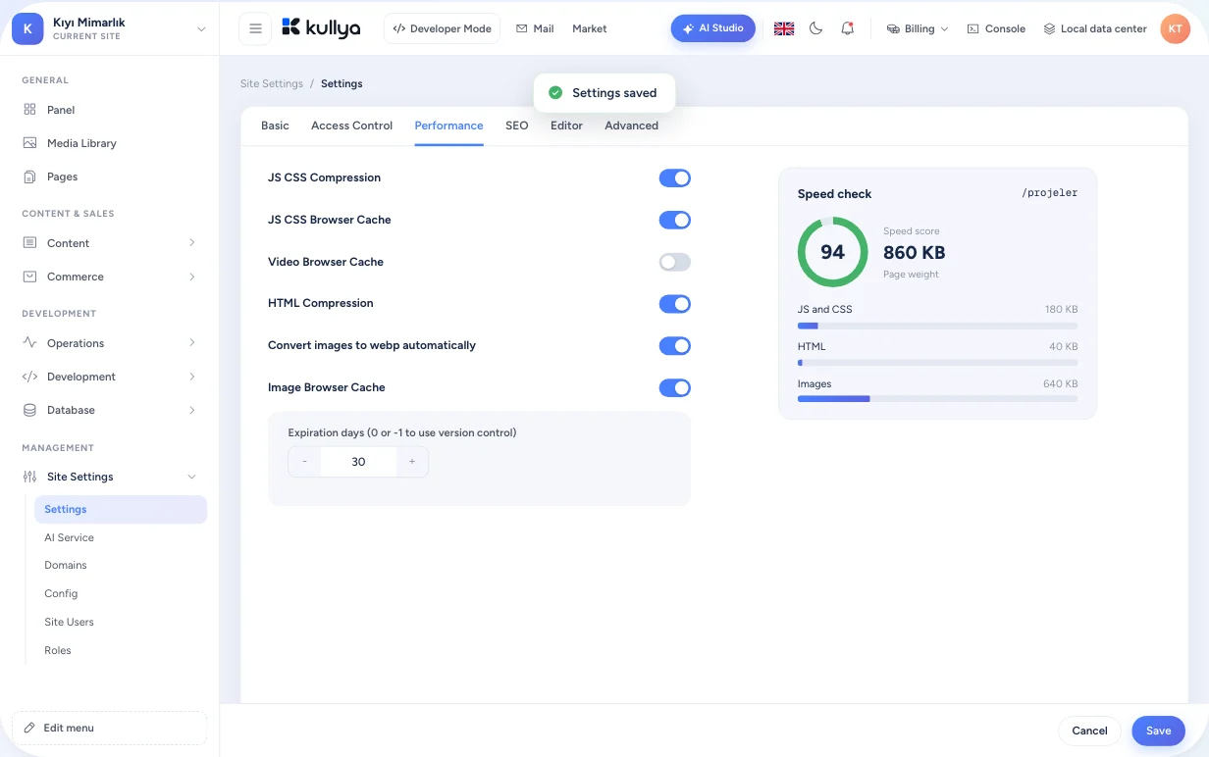
Task: Click the Commerce sidebar icon
Action: coord(29,277)
